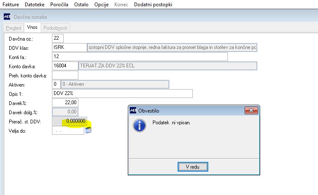This screenshot has height=195, width=318.
Task: Open the Poročila menu
Action: tap(59, 5)
